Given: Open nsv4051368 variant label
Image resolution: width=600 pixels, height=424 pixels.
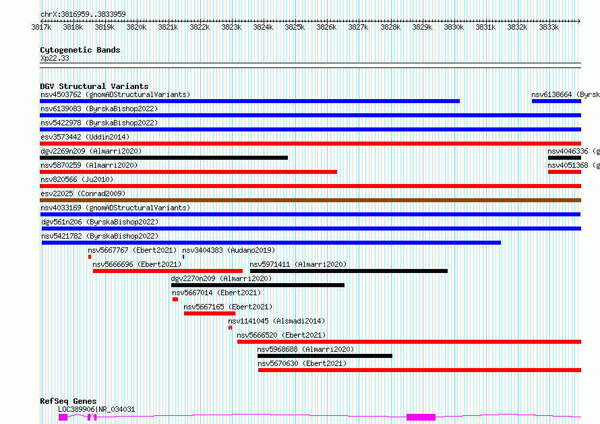Looking at the screenshot, I should tap(574, 165).
